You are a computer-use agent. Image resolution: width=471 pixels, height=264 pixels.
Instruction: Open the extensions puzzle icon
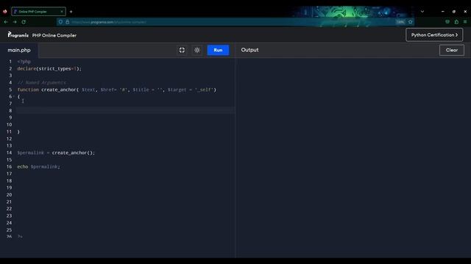(x=456, y=22)
